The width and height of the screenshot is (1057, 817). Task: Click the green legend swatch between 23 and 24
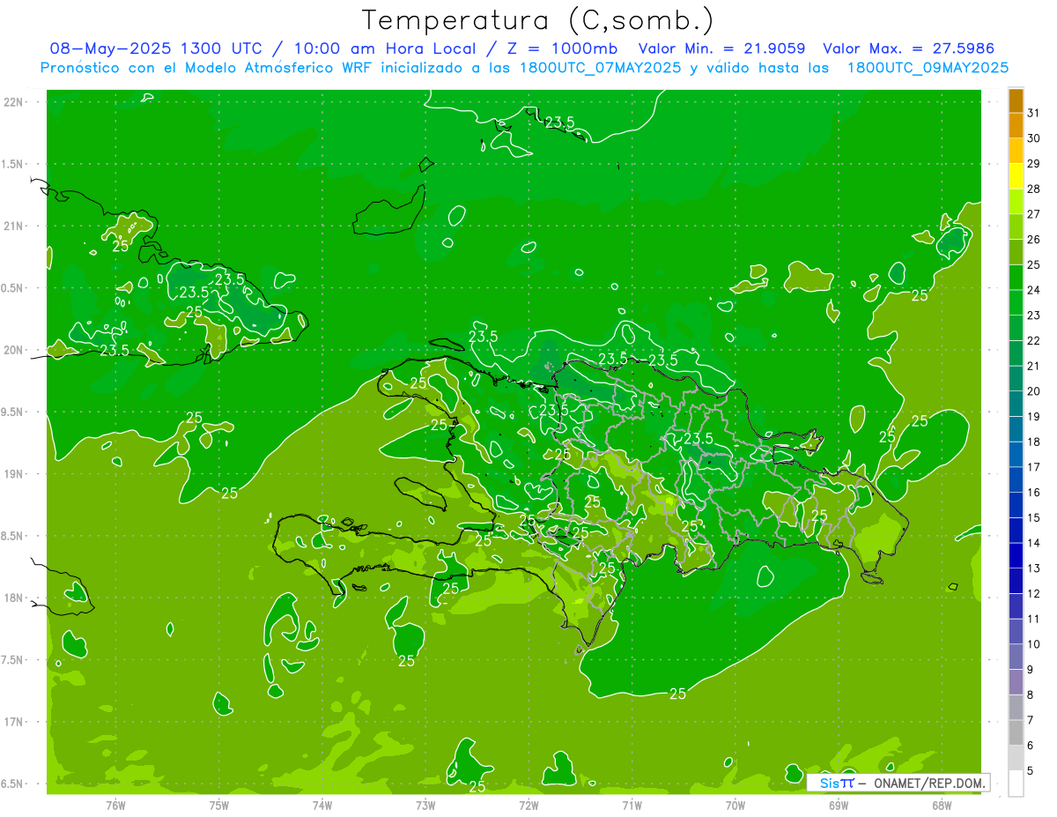pos(1016,303)
